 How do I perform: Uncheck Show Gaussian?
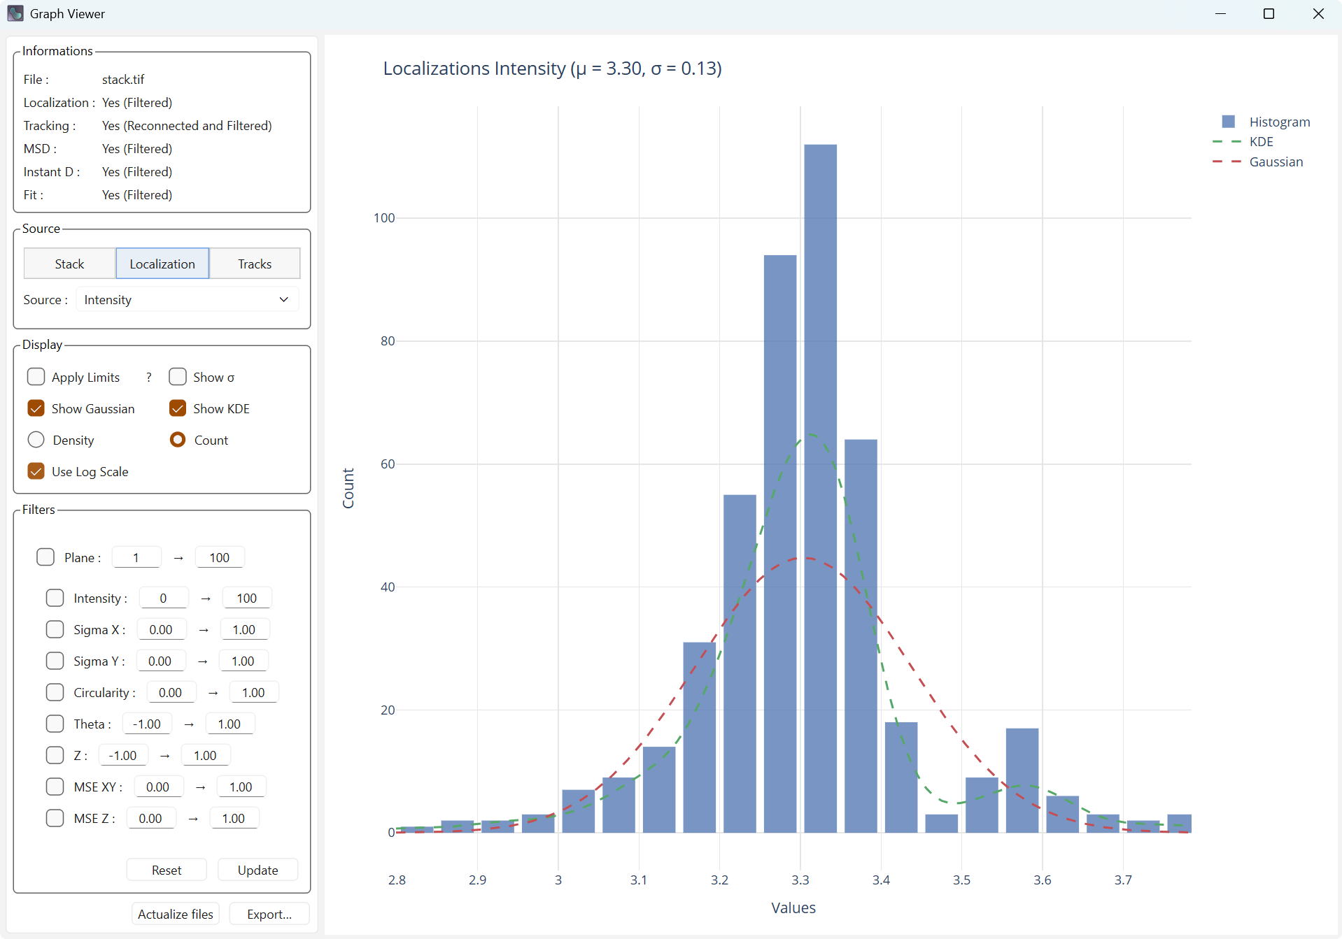(x=36, y=409)
